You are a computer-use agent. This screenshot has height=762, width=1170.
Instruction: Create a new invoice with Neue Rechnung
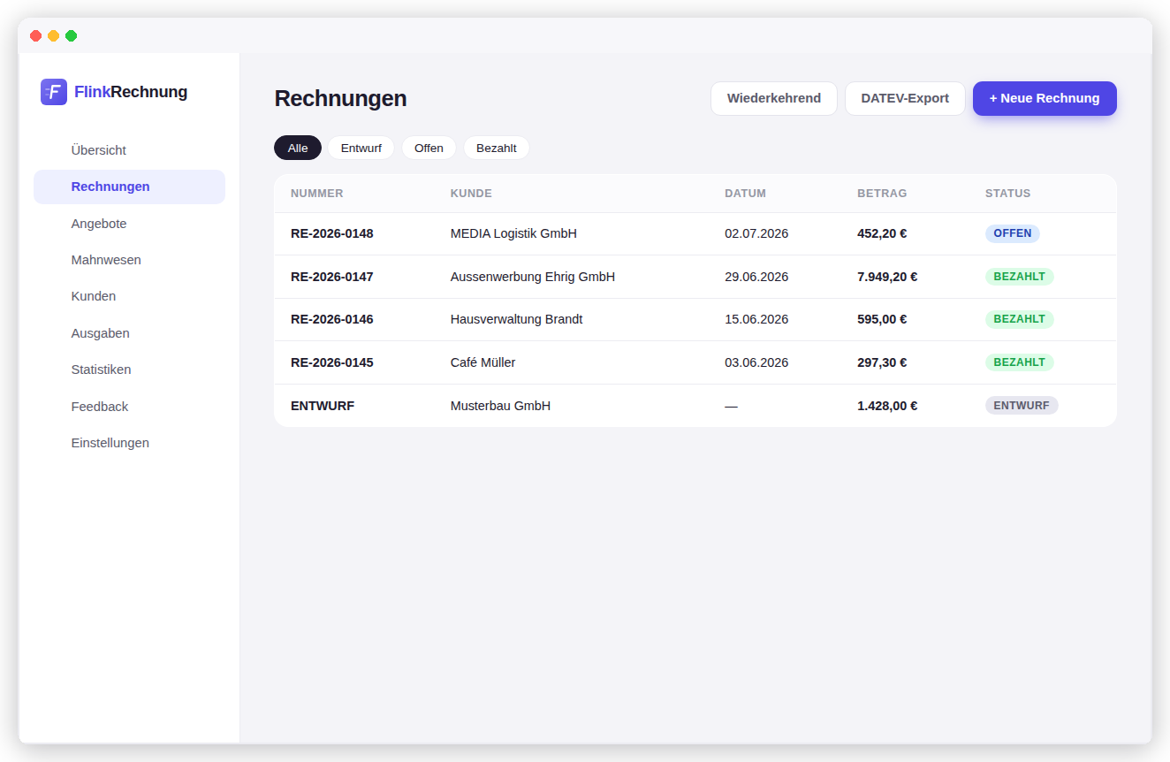(1045, 98)
